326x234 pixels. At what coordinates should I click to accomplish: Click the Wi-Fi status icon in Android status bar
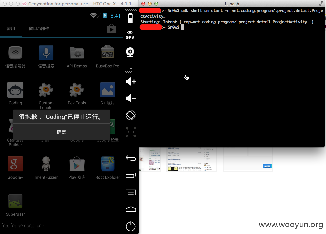click(93, 16)
